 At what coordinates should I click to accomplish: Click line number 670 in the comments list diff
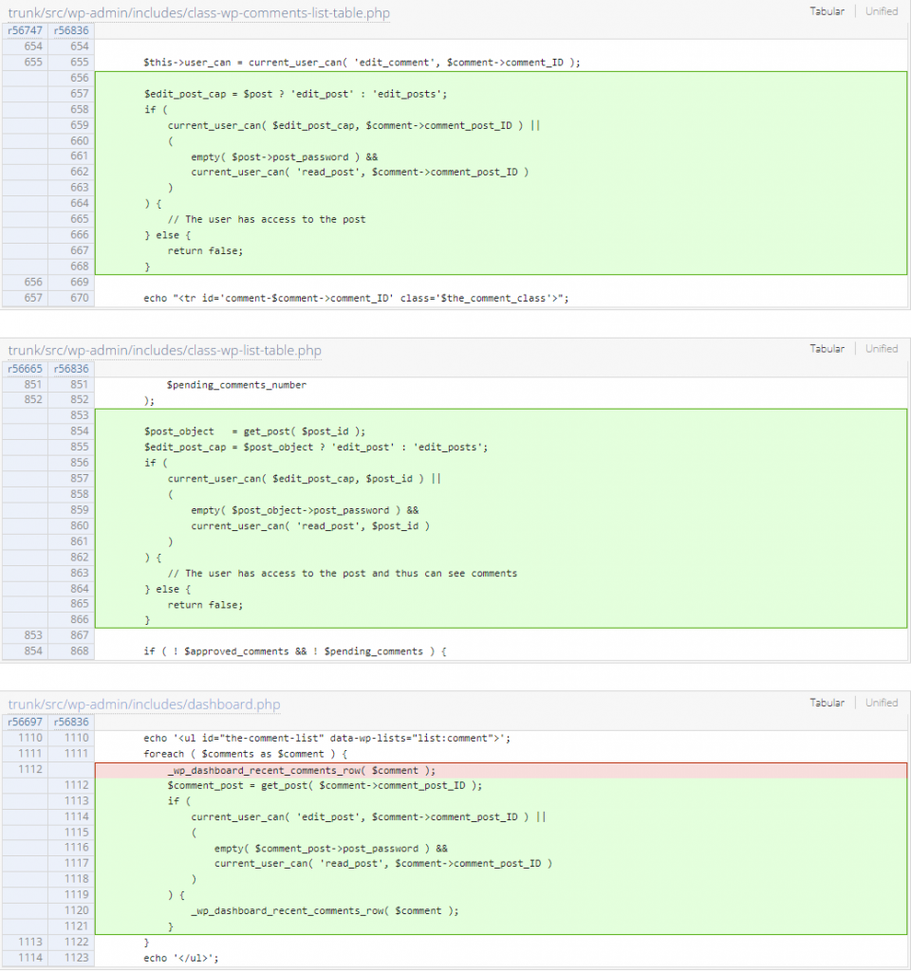point(79,296)
